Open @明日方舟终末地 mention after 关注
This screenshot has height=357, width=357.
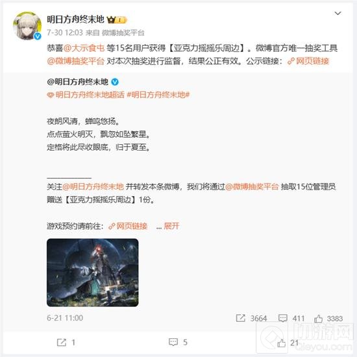(x=93, y=187)
